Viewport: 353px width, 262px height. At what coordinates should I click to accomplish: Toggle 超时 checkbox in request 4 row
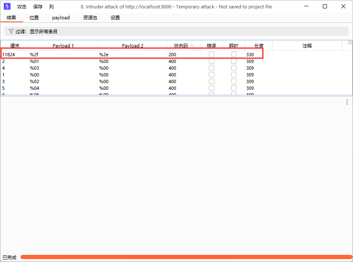(234, 68)
